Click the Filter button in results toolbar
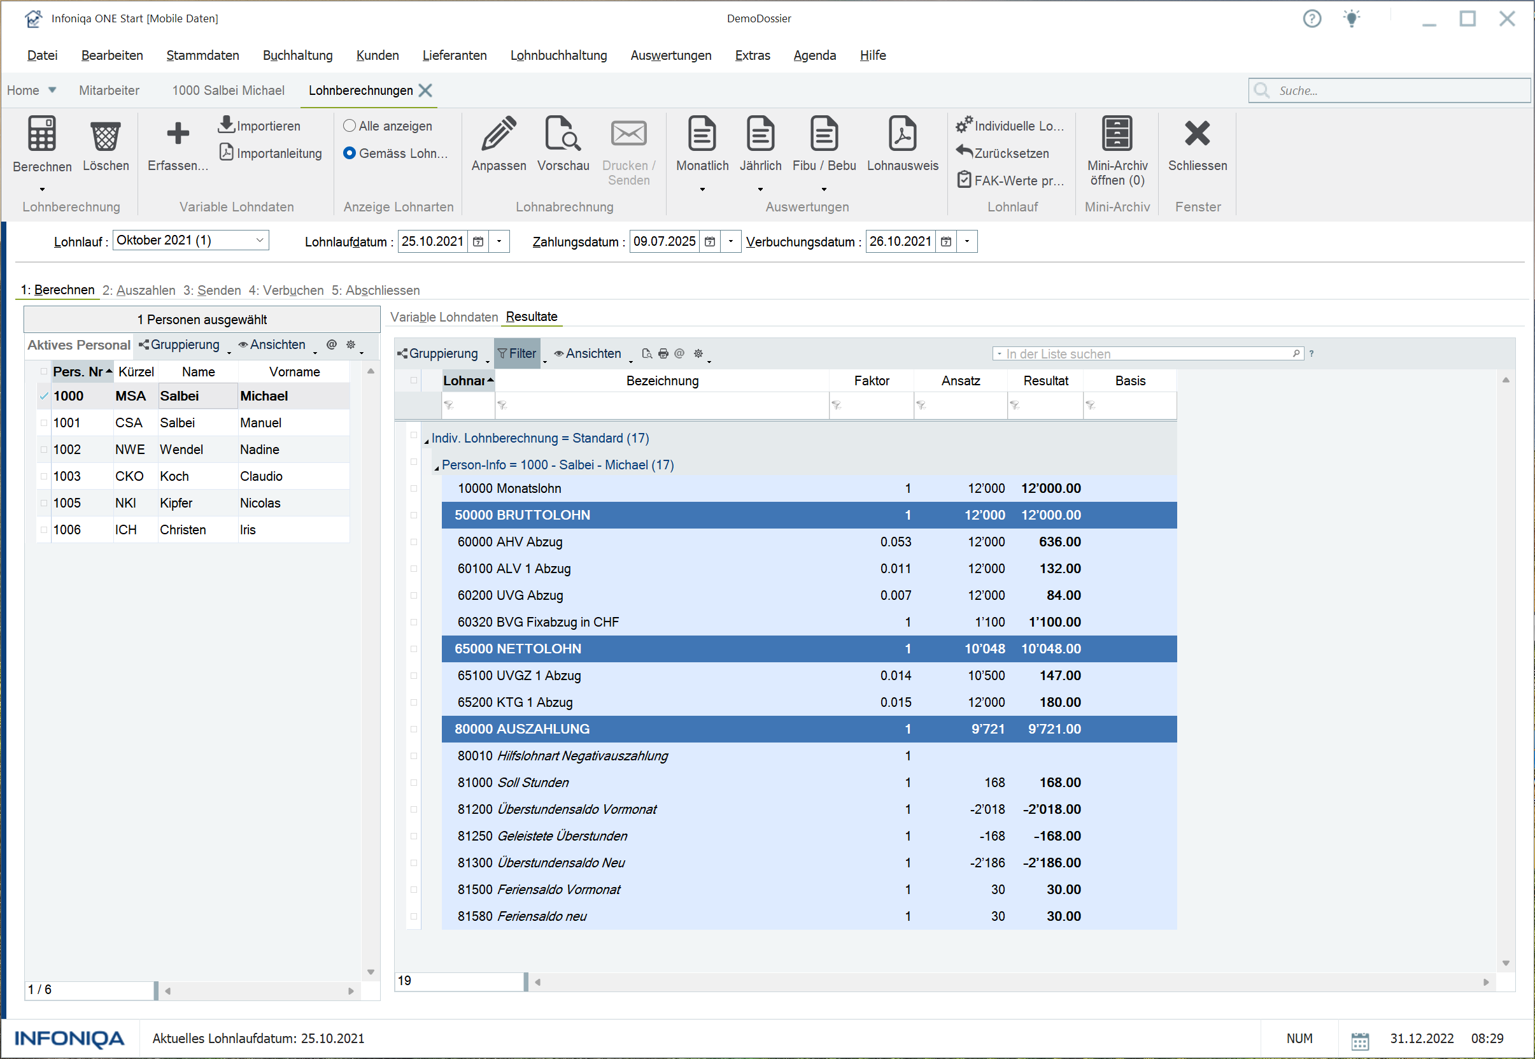1535x1059 pixels. [517, 353]
